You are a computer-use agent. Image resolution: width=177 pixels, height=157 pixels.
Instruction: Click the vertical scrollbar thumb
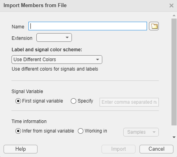coord(174,72)
